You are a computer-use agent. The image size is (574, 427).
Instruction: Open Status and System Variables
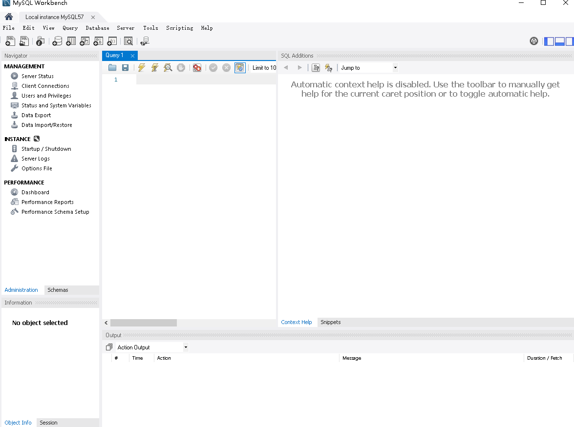[56, 105]
